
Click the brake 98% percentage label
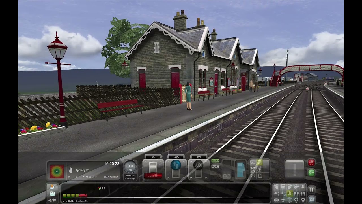pyautogui.click(x=199, y=157)
